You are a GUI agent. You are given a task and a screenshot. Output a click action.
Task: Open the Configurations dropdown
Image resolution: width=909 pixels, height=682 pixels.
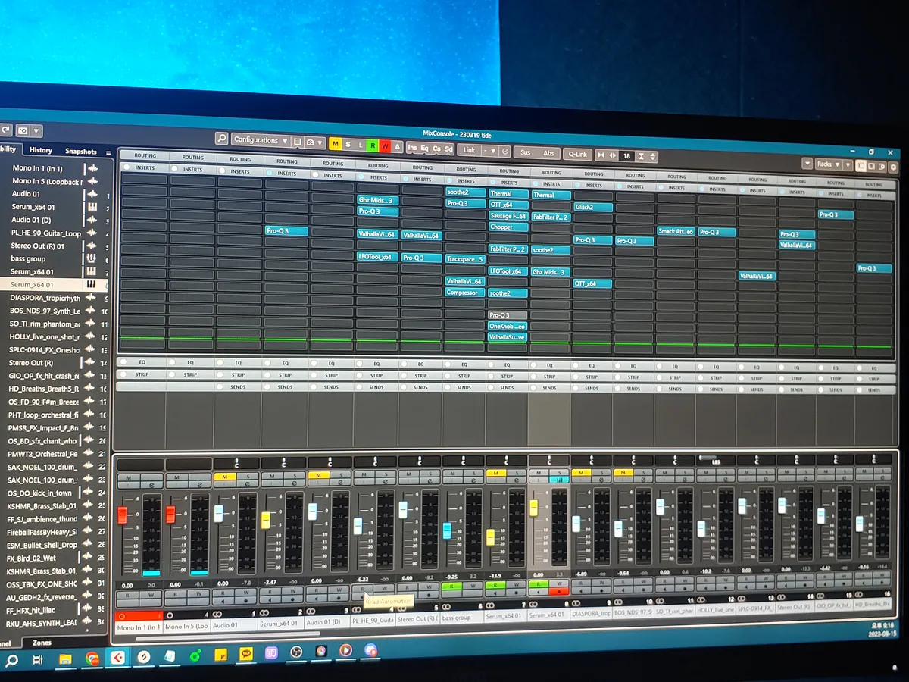pyautogui.click(x=261, y=140)
